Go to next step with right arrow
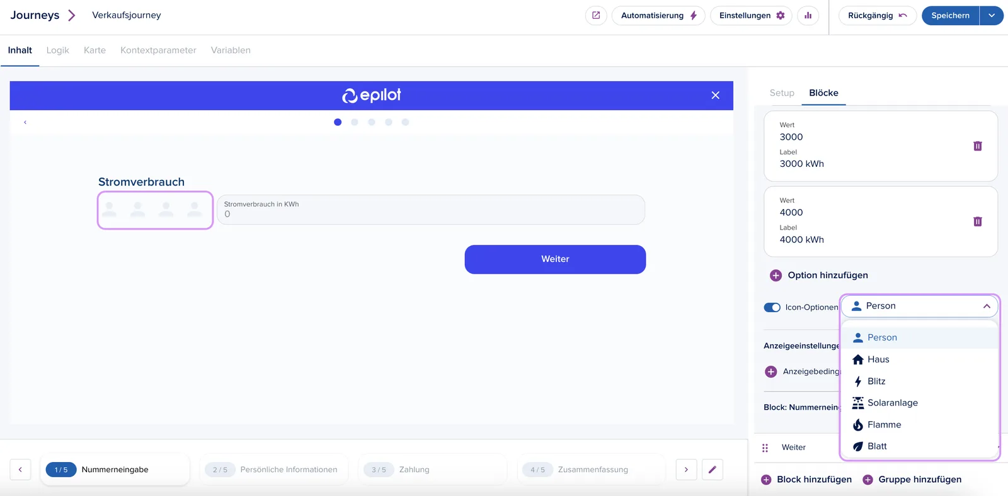Image resolution: width=1008 pixels, height=496 pixels. pos(686,470)
